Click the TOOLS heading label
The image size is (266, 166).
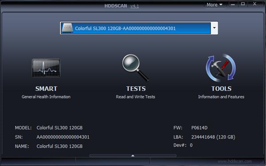tap(221, 89)
